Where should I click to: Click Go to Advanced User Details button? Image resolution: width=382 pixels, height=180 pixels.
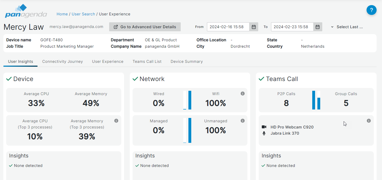[x=145, y=27]
